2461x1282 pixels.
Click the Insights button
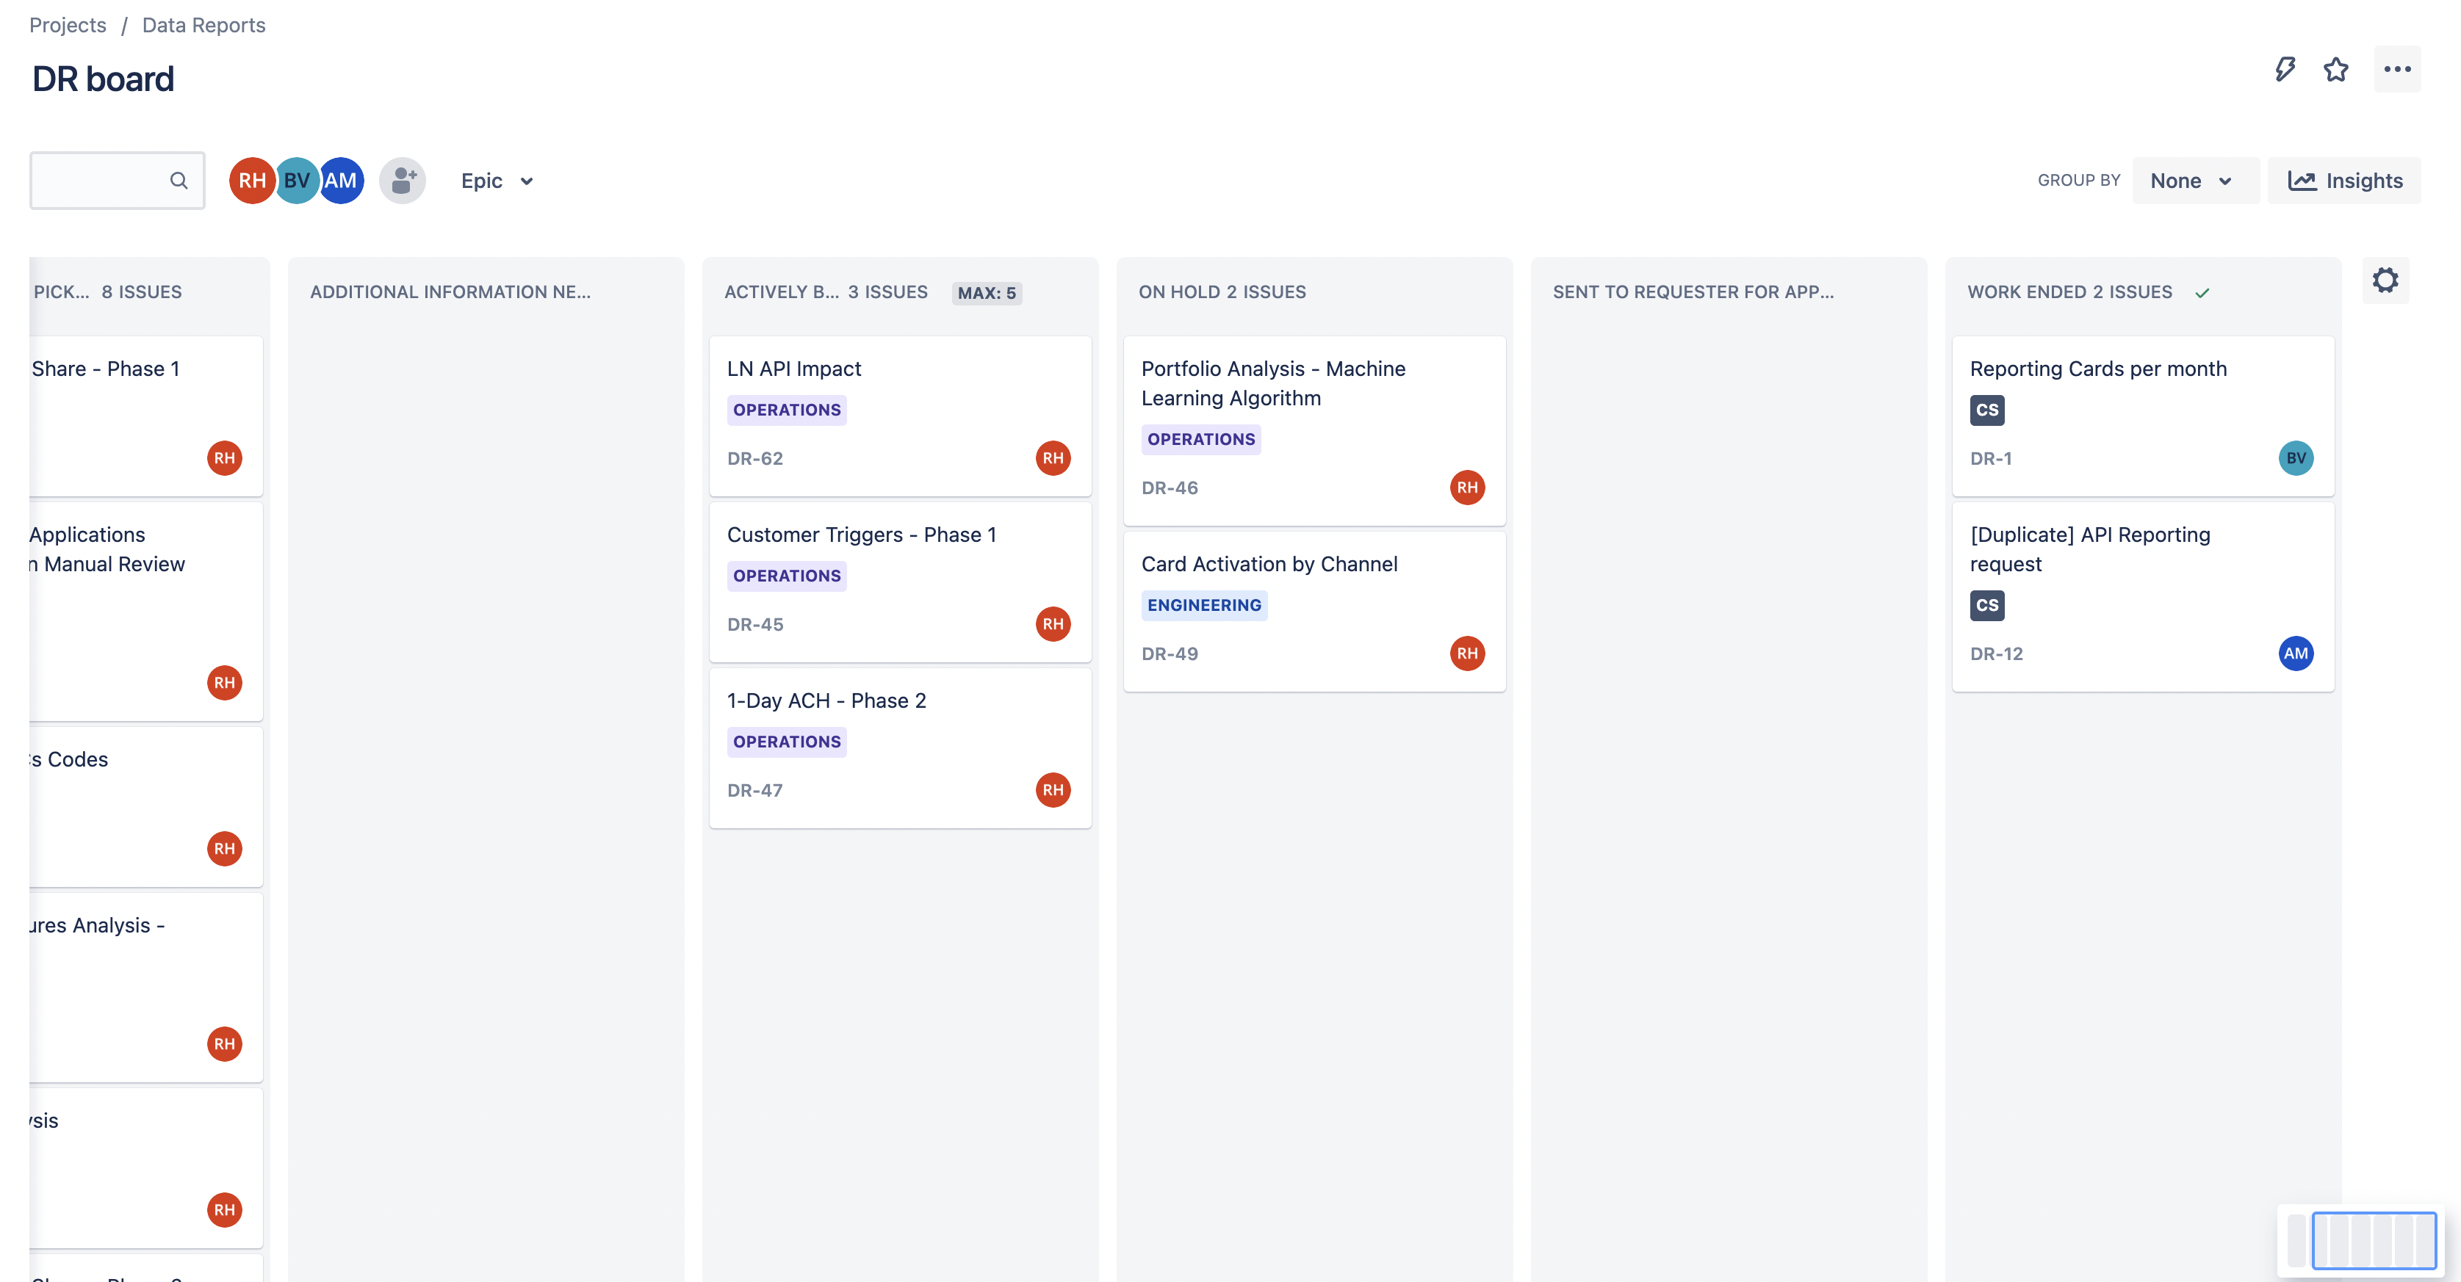pos(2344,181)
